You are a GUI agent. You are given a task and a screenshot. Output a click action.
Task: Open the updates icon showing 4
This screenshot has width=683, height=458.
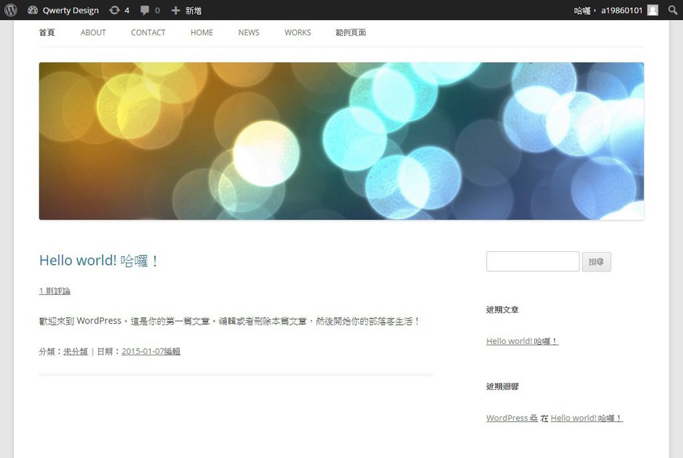pos(119,10)
